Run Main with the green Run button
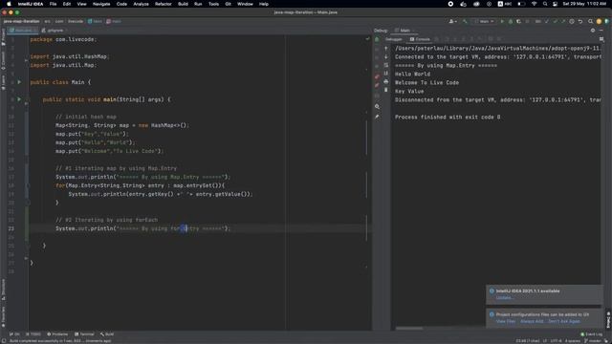612x344 pixels. 502,21
